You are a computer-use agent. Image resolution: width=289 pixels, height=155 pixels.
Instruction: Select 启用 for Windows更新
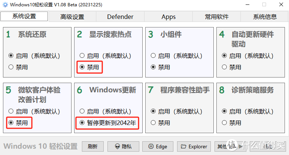tap(82, 111)
